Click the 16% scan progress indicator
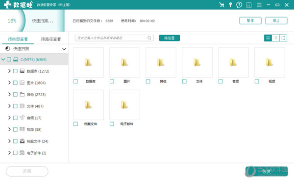 (x=12, y=20)
